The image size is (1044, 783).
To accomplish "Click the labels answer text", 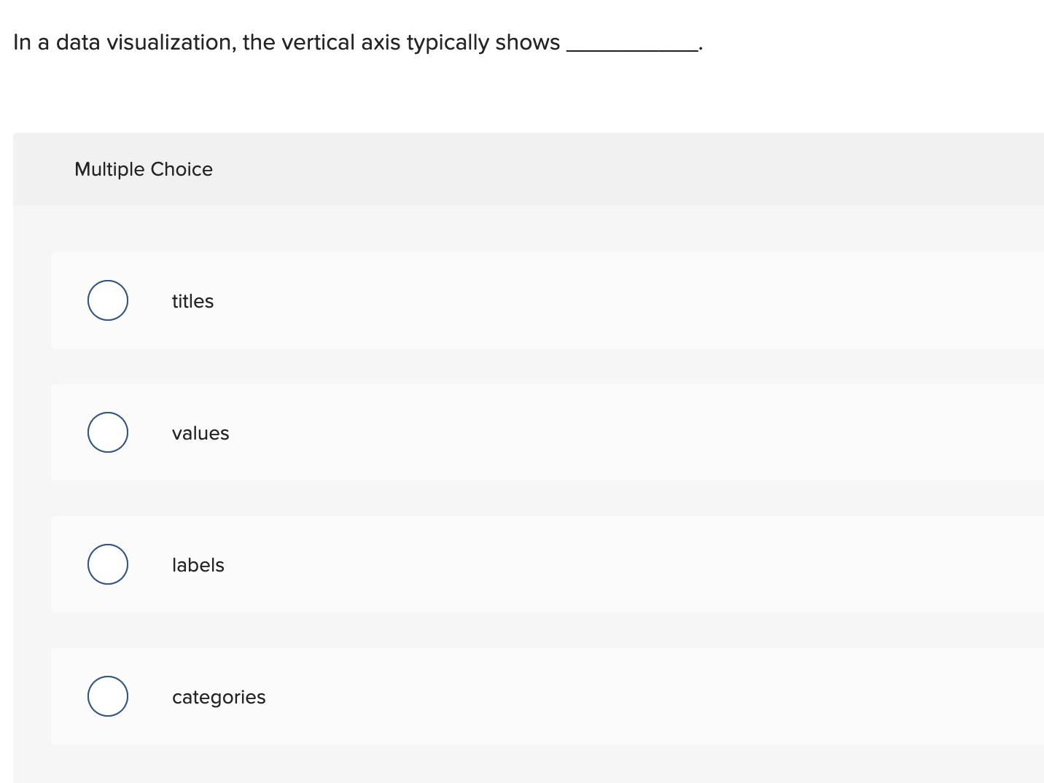I will [x=198, y=564].
